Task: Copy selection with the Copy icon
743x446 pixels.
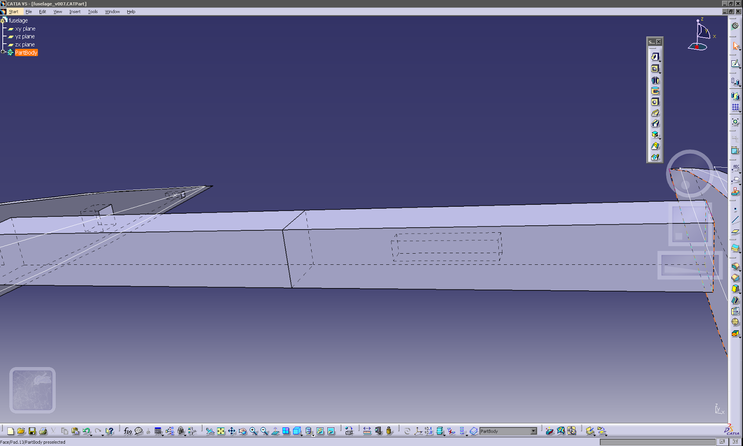Action: coord(65,431)
